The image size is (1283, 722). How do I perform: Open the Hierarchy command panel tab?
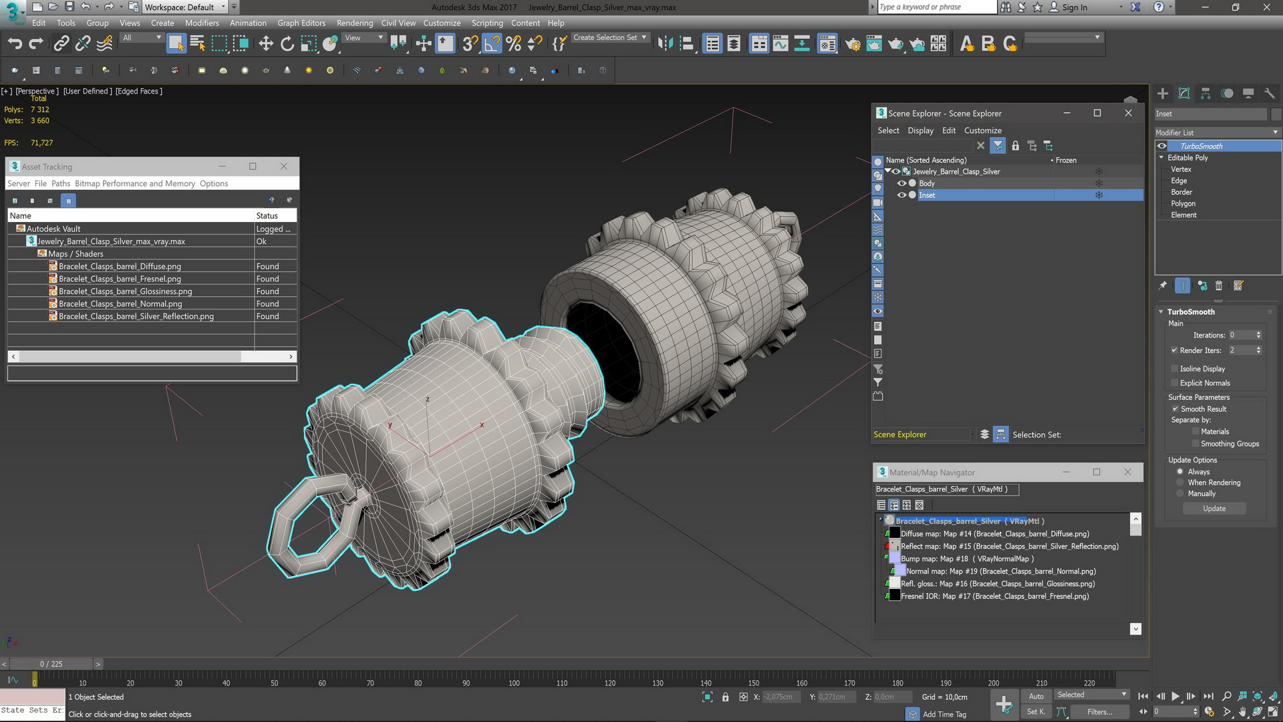click(x=1205, y=94)
